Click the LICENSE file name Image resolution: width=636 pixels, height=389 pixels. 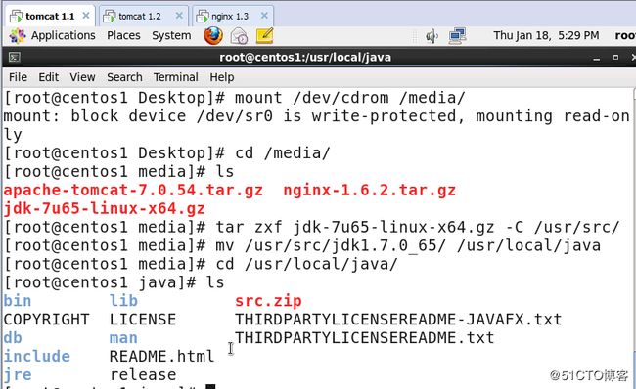pos(143,320)
